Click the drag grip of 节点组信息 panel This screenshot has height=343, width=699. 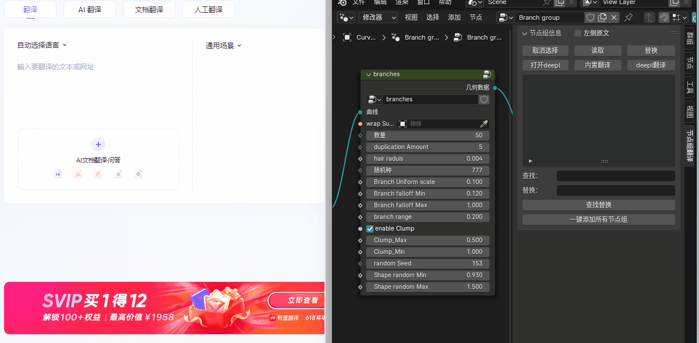[x=673, y=33]
